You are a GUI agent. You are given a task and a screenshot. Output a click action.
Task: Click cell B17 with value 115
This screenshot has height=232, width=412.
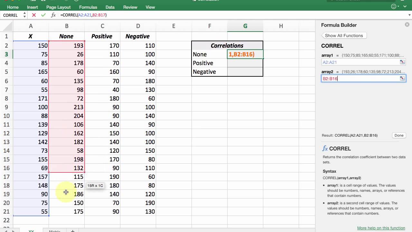pos(67,177)
